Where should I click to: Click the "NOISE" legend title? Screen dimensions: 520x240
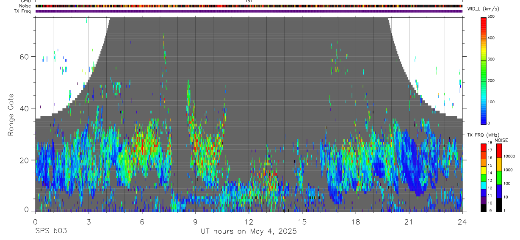pyautogui.click(x=501, y=140)
